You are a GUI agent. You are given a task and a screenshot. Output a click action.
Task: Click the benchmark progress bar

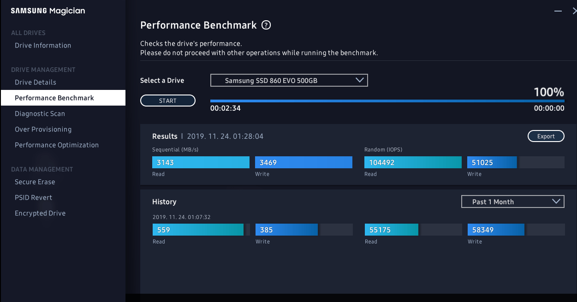(387, 101)
